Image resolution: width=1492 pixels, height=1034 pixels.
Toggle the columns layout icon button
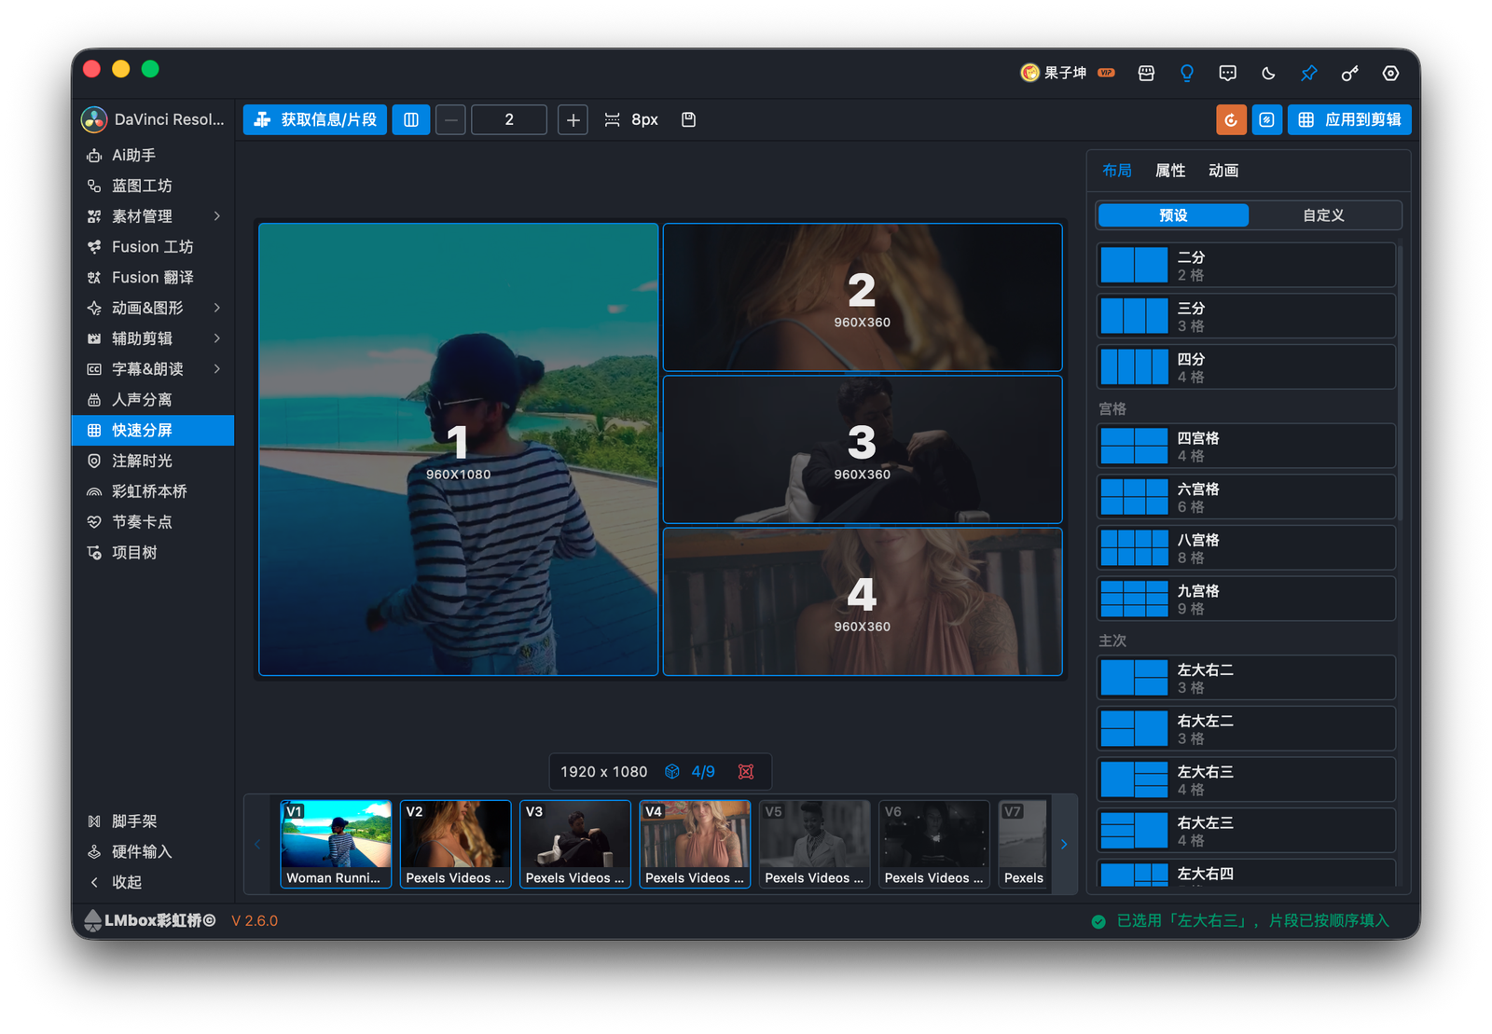(411, 119)
